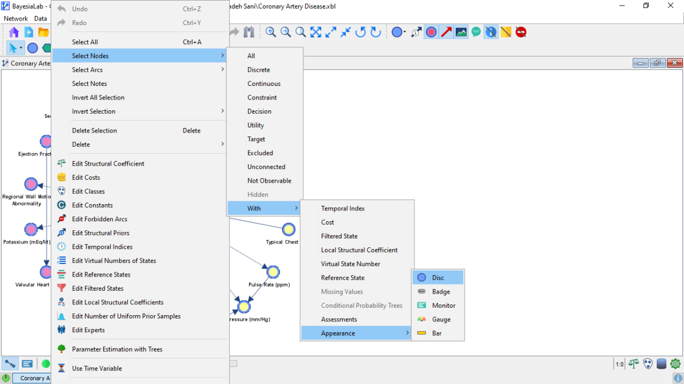Open the Network menu
Screen dimensions: 684x384
[x=16, y=18]
